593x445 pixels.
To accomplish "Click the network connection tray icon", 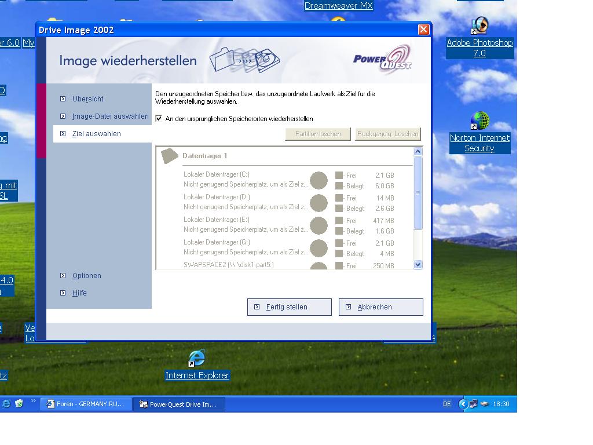I will (474, 404).
